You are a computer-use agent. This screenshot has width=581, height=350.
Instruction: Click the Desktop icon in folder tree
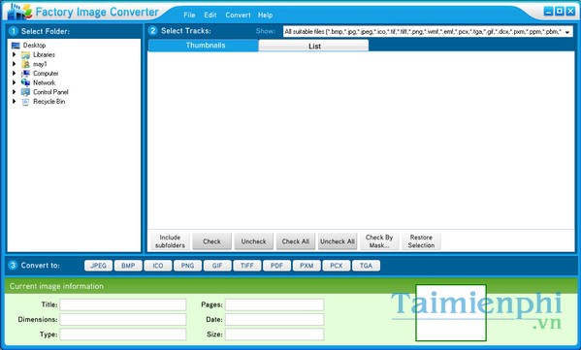pos(16,46)
